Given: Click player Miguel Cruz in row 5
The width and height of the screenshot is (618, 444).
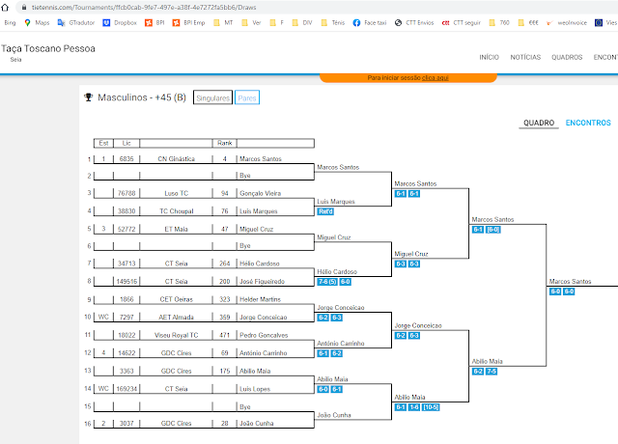Looking at the screenshot, I should click(256, 229).
